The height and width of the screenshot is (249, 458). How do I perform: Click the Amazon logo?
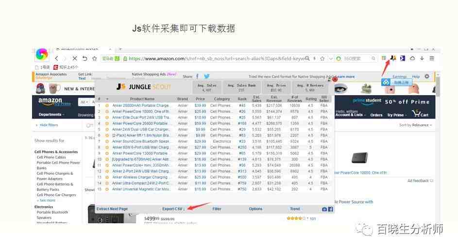pyautogui.click(x=50, y=101)
